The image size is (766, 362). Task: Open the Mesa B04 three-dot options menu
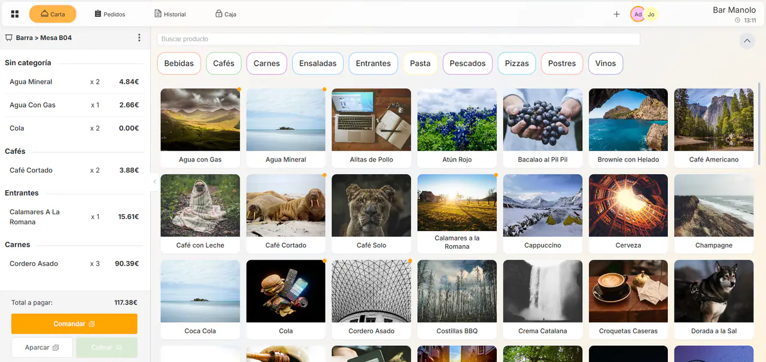coord(139,38)
